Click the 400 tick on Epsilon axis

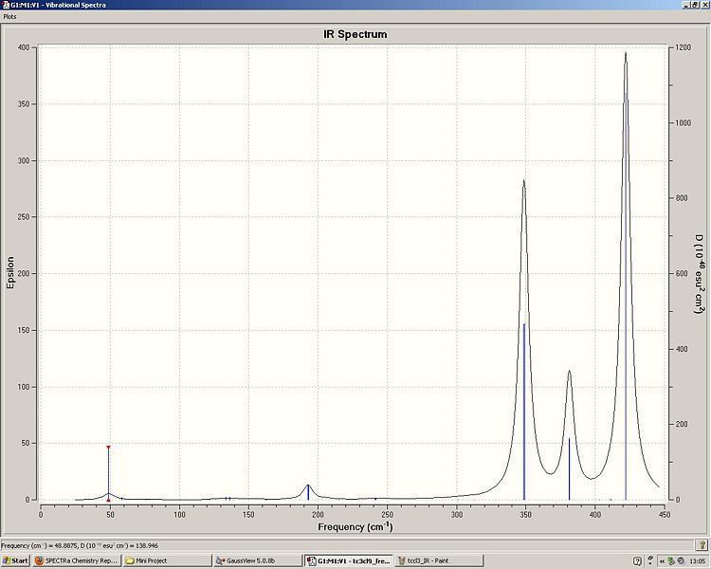[x=24, y=47]
